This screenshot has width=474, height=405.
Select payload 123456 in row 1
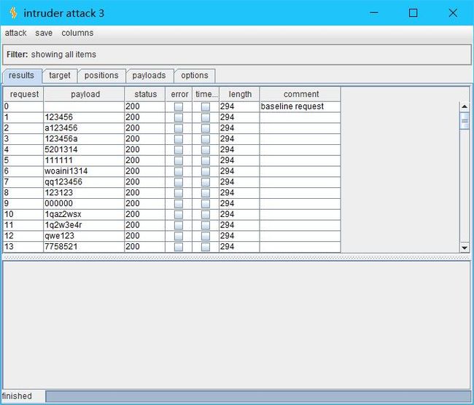[84, 117]
